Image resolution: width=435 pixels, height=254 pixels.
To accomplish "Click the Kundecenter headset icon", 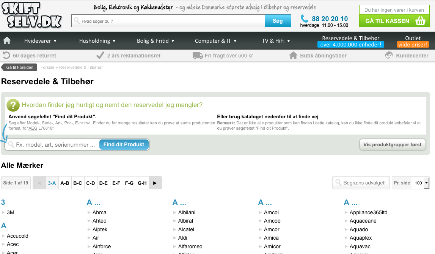I will point(389,56).
